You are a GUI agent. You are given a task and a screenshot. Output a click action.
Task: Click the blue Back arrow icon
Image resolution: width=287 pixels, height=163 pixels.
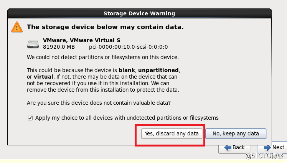pyautogui.click(x=228, y=148)
